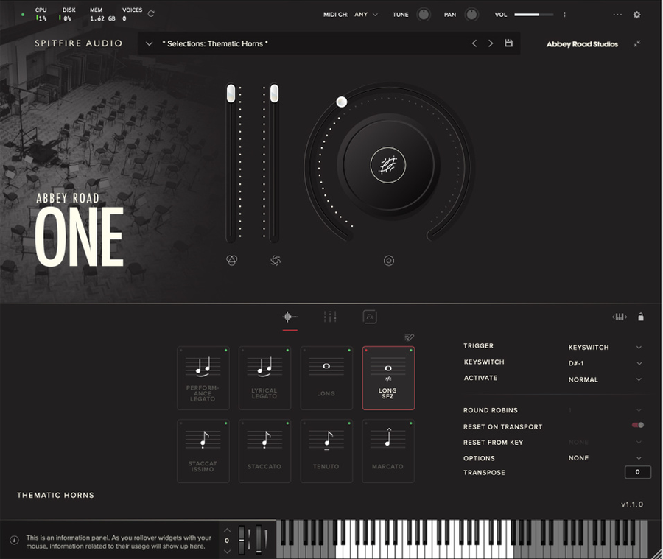Click the octave up arrow
663x559 pixels.
click(x=227, y=530)
